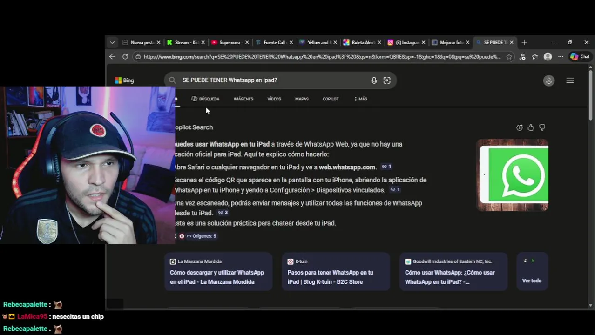The height and width of the screenshot is (335, 595).
Task: Open the browser profile avatar
Action: [548, 57]
